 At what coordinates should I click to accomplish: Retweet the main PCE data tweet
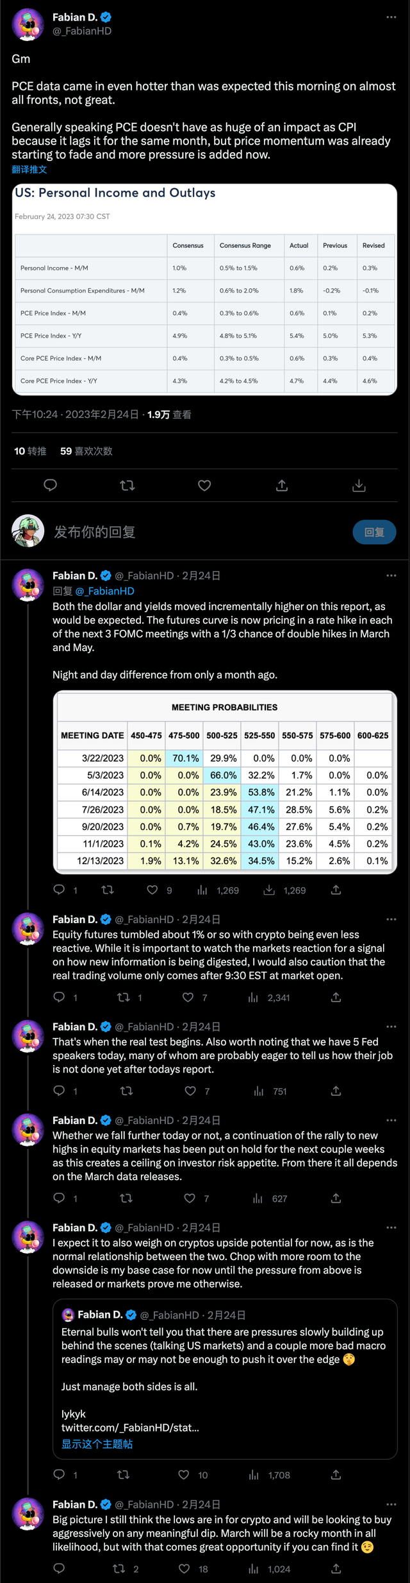(x=127, y=485)
